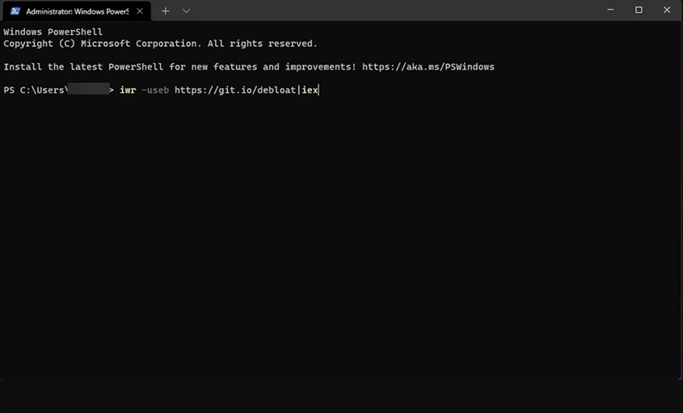Expand the new tab profile dropdown chevron

[x=186, y=11]
